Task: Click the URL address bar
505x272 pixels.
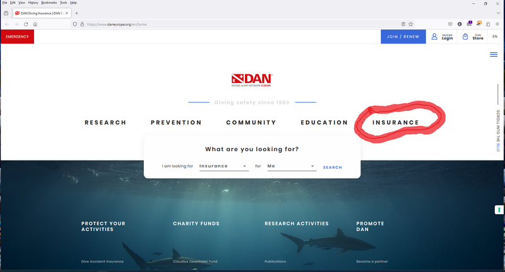Action: 240,24
